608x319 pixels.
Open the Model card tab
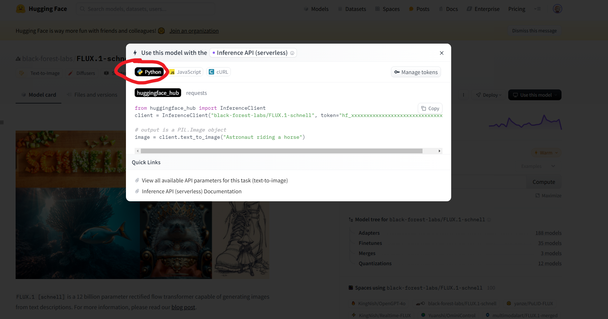coord(38,95)
